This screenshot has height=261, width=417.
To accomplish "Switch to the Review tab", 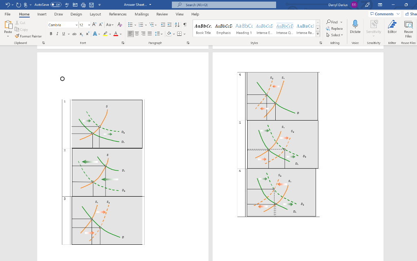I will click(162, 14).
